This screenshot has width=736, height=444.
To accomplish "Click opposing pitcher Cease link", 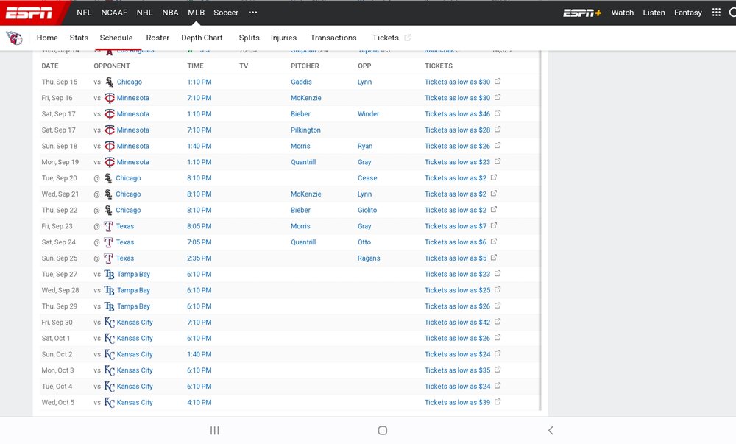I will (x=367, y=178).
